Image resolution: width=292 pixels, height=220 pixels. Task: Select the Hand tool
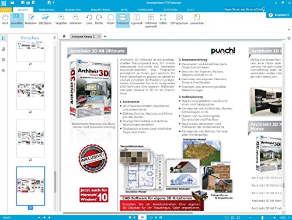point(5,19)
